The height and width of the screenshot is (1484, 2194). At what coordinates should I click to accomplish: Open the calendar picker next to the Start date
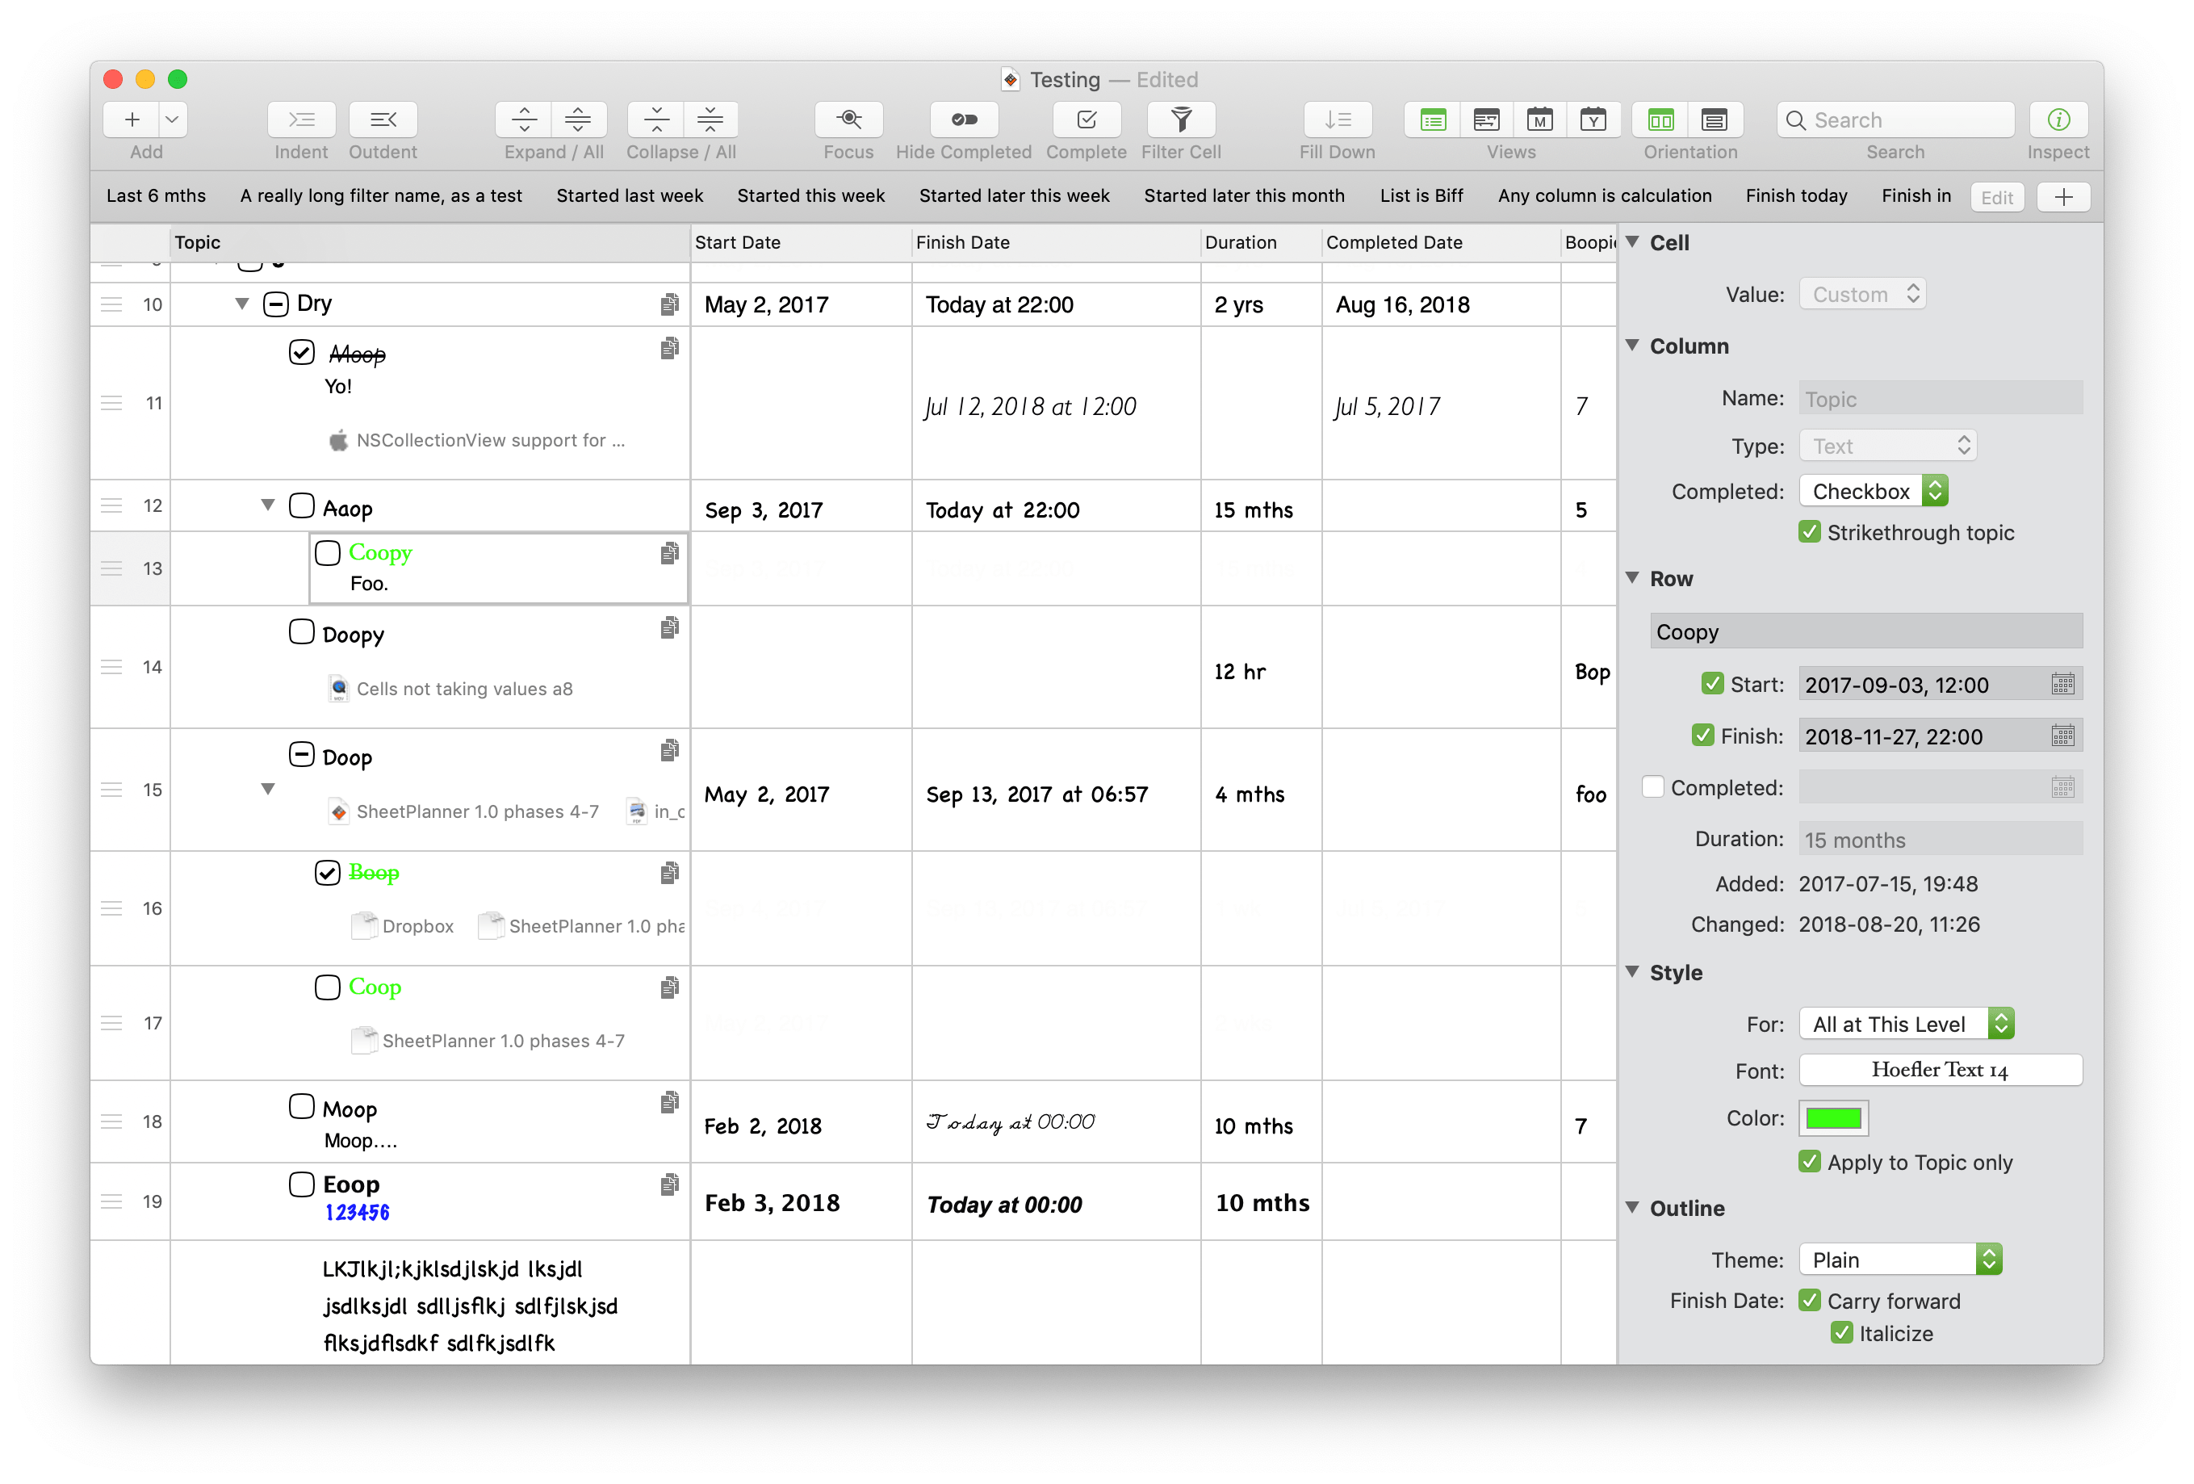(2065, 684)
